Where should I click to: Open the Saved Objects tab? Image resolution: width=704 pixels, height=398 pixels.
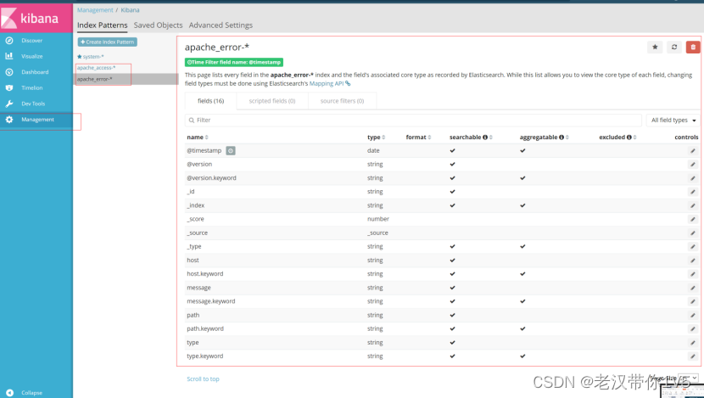click(158, 25)
